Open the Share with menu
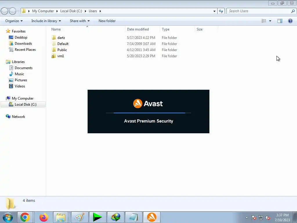Screen dimensions: 297x223 (x=79, y=21)
